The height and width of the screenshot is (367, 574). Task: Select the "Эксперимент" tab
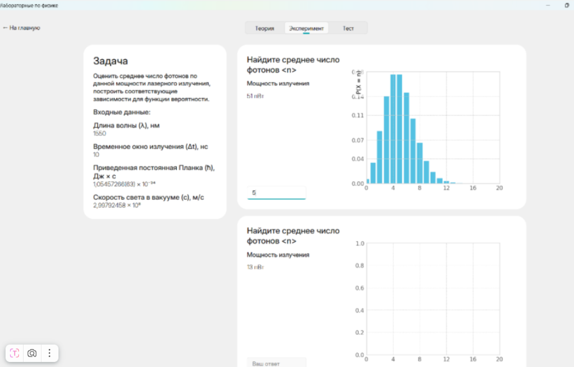(x=306, y=28)
